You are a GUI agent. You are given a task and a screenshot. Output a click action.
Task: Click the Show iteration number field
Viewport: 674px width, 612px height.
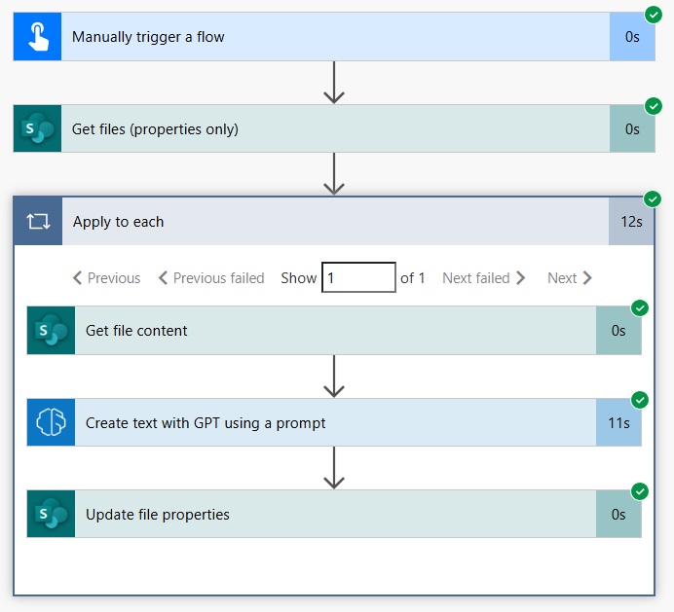359,277
